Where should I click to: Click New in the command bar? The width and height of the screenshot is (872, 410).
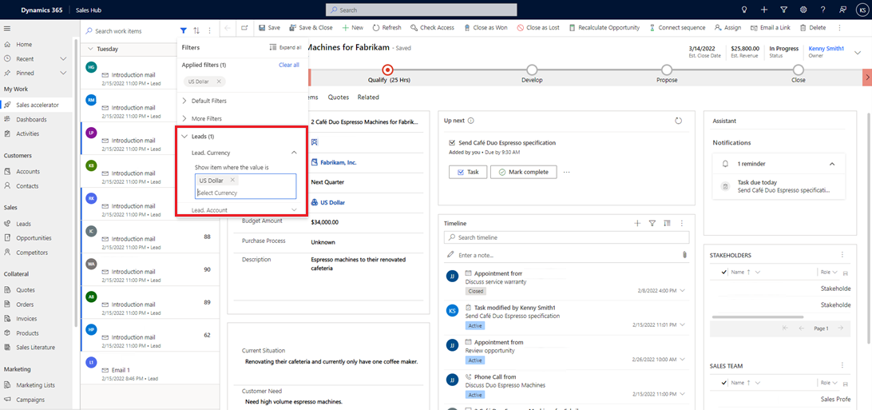click(x=353, y=28)
